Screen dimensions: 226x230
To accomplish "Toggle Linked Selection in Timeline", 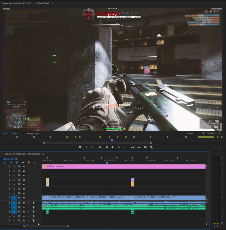I will pos(17,162).
